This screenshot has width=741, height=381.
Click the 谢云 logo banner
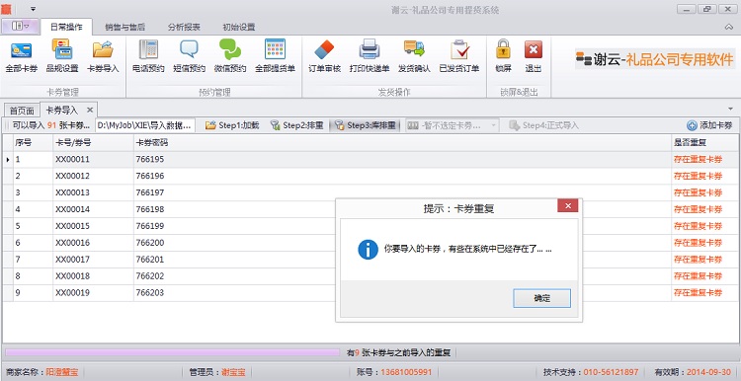click(x=655, y=59)
